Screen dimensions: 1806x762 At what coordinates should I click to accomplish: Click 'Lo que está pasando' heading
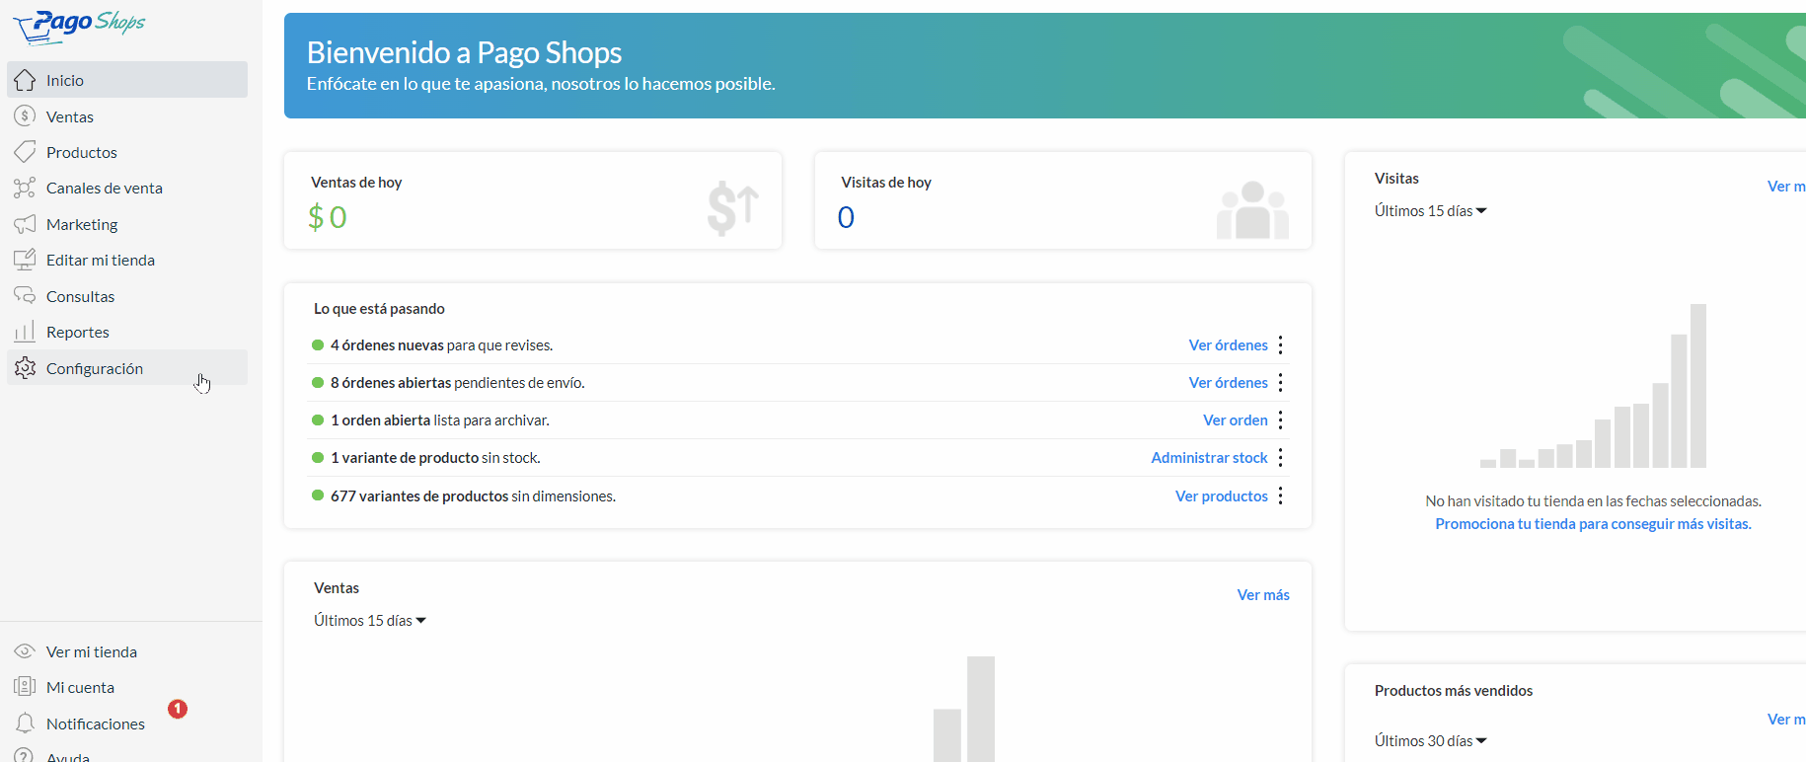click(379, 309)
